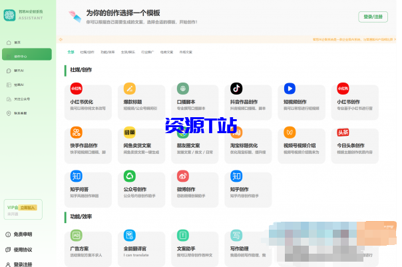The image size is (402, 267).
Task: Switch to the 功能/效率 category tab
Action: [x=107, y=52]
